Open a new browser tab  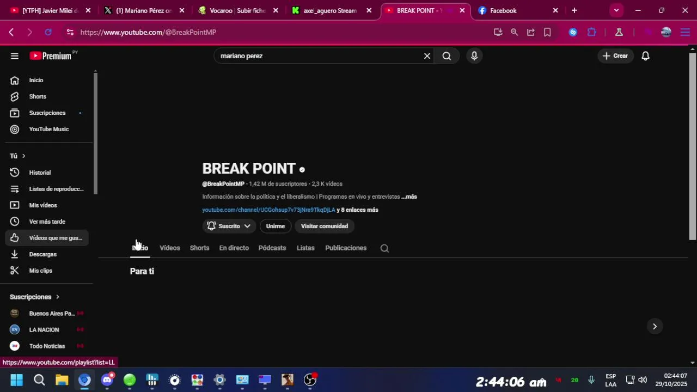[x=574, y=10]
